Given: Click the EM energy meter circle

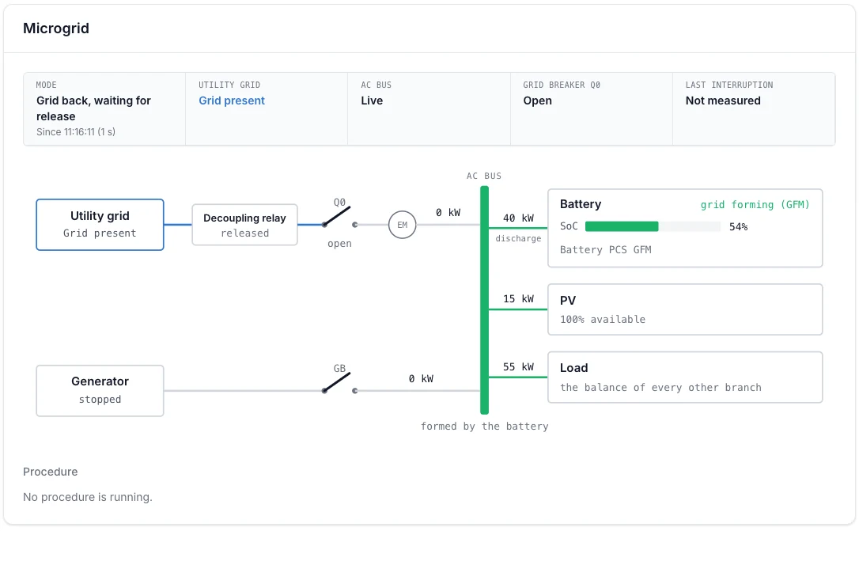Looking at the screenshot, I should click(402, 225).
